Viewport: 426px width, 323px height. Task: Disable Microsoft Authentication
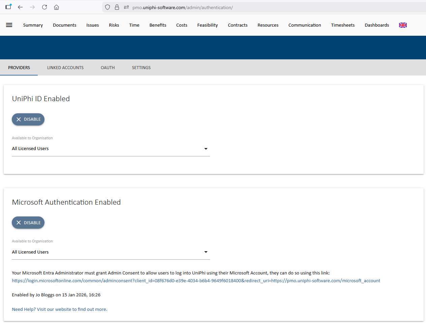pyautogui.click(x=28, y=223)
